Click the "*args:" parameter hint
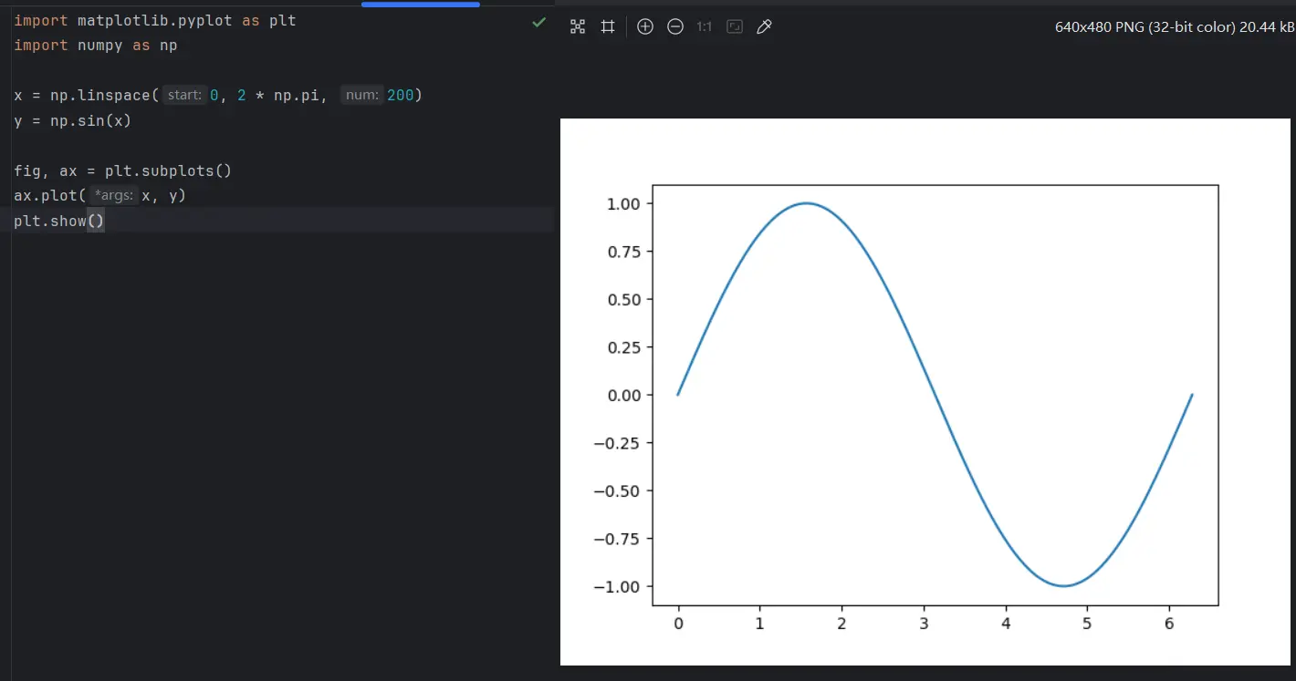This screenshot has height=681, width=1296. [x=114, y=195]
